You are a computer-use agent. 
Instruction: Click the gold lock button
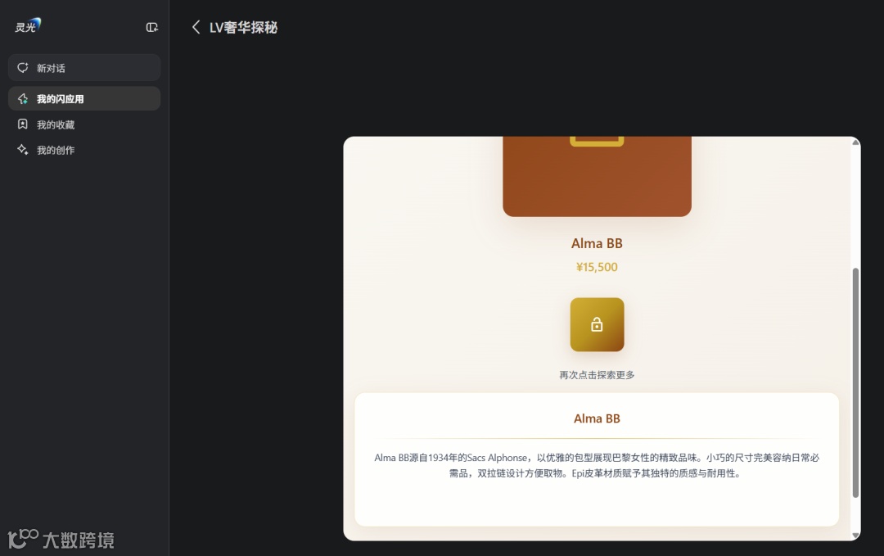coord(597,325)
